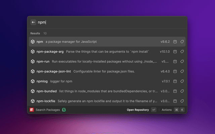Click the Command key hint
This screenshot has width=215, height=134.
176,110
